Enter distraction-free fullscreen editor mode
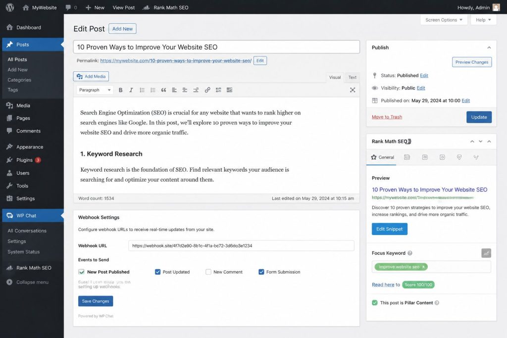507x338 pixels. point(353,90)
